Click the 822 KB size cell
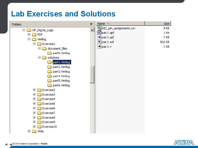Viewport: 198px width, 148px height. click(x=164, y=42)
